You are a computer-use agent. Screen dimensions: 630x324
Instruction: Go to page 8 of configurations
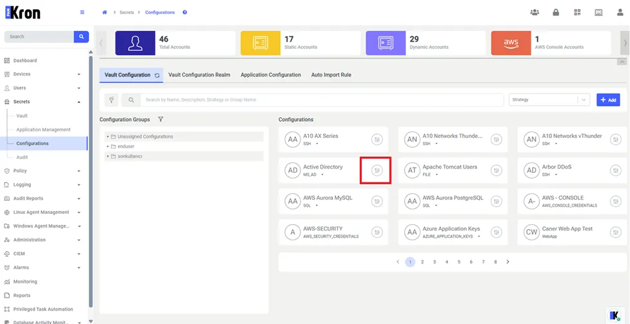coord(495,262)
